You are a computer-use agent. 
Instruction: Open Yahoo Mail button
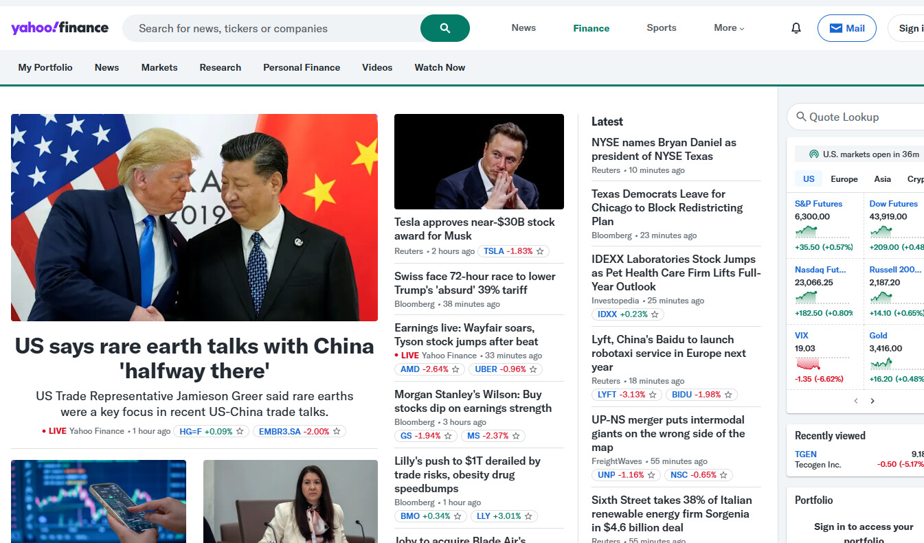click(847, 28)
